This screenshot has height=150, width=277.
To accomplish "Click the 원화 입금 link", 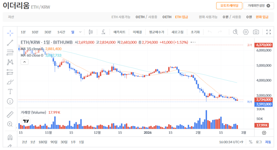I will [x=262, y=17].
